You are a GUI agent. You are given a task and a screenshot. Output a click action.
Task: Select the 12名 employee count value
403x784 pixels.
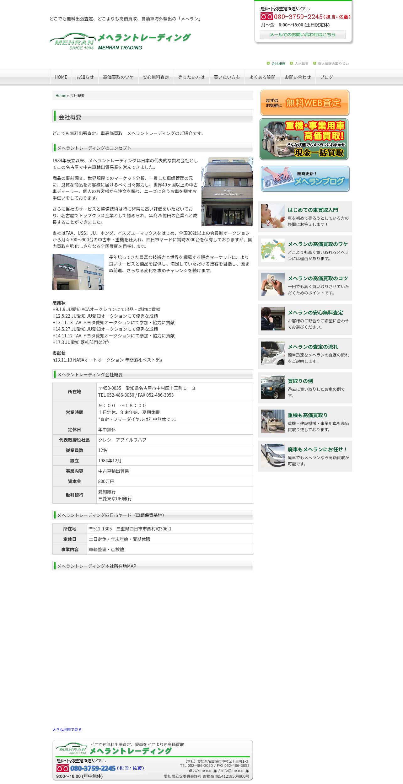[x=103, y=450]
